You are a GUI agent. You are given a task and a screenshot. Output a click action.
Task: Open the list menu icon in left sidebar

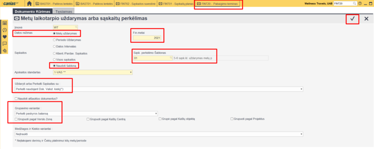pos(5,24)
